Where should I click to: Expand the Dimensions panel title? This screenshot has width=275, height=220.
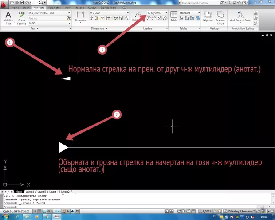pos(99,28)
